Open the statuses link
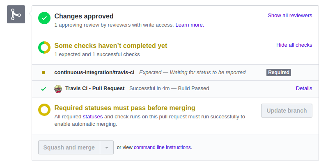328x163 pixels. pos(93,116)
